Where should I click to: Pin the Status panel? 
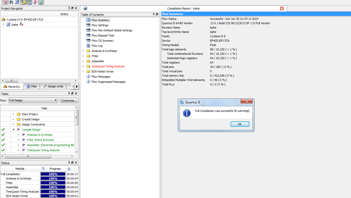(69, 163)
